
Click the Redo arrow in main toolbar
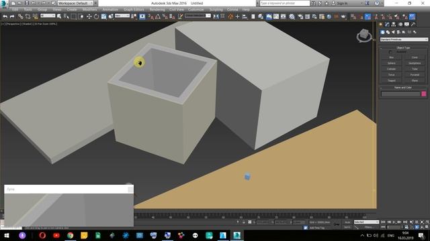[12, 17]
